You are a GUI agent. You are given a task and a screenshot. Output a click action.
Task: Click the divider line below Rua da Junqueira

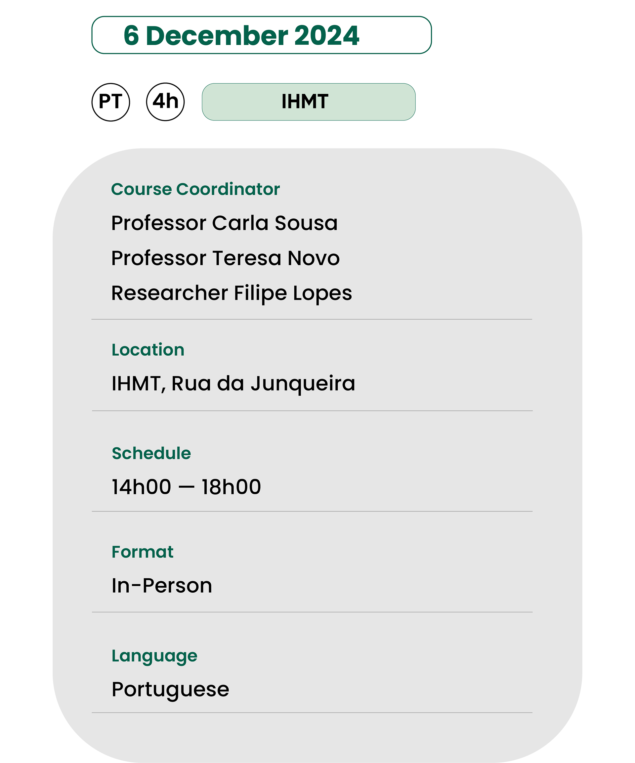[x=313, y=411]
